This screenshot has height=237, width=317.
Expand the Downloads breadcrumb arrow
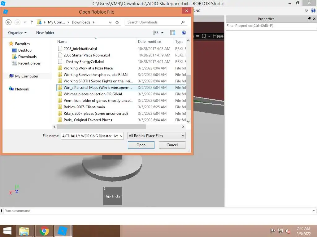tap(93, 22)
